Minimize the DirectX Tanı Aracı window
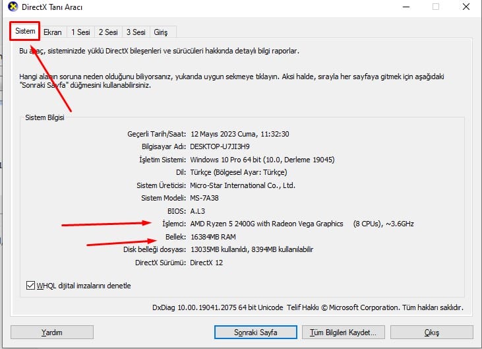 [x=404, y=7]
